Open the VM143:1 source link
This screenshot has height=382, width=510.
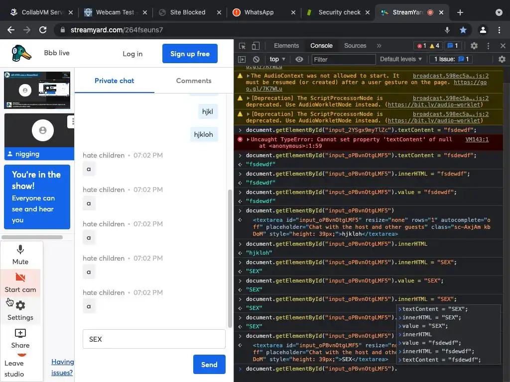477,139
